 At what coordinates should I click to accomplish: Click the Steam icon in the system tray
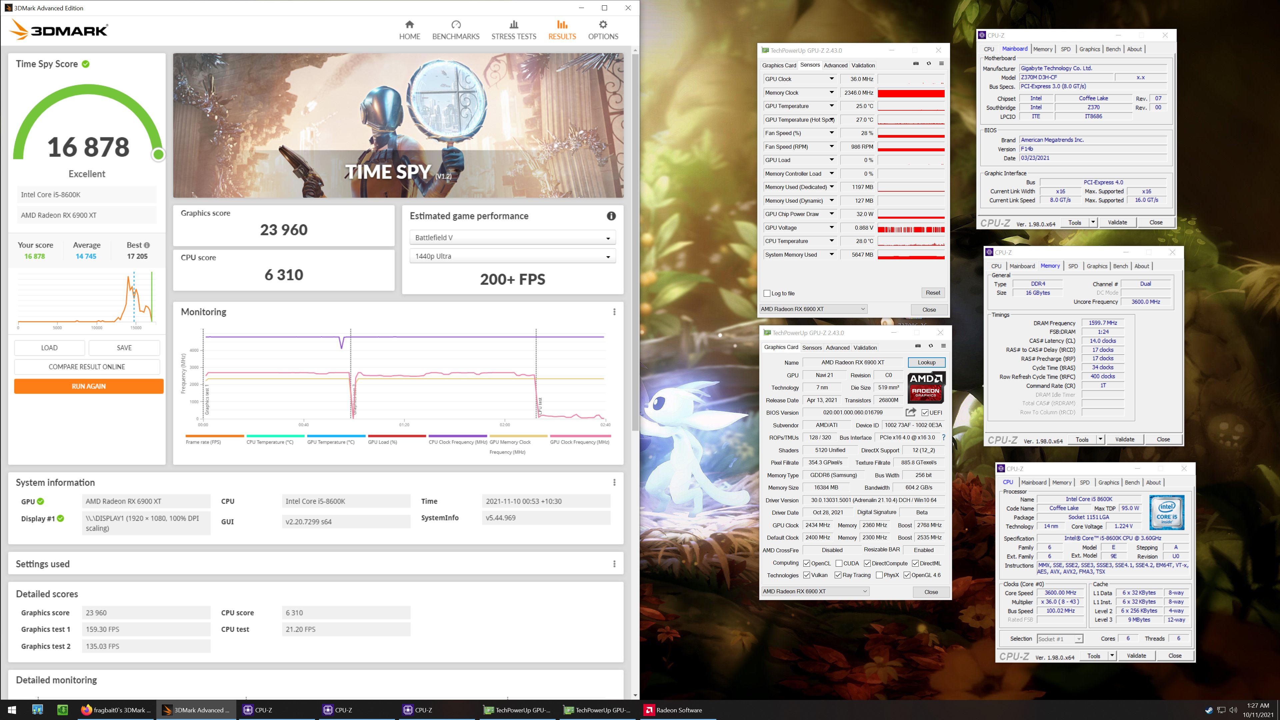(1208, 710)
